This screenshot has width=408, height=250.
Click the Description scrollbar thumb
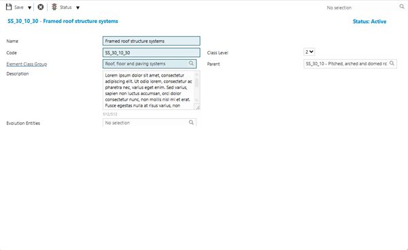[x=197, y=83]
